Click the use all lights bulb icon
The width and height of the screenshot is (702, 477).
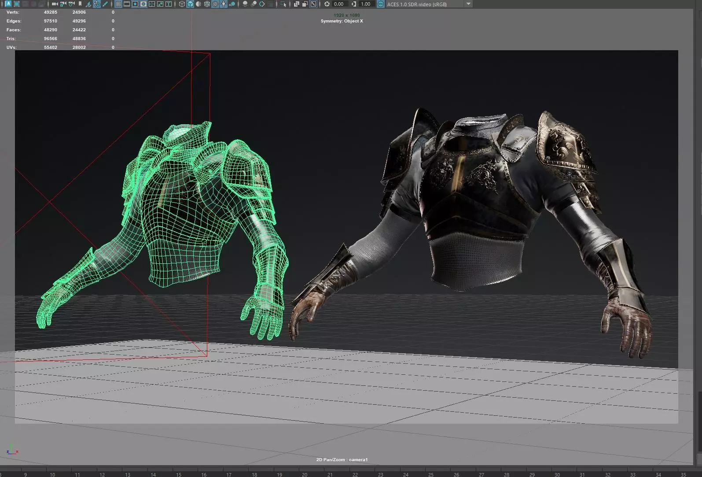[x=223, y=4]
